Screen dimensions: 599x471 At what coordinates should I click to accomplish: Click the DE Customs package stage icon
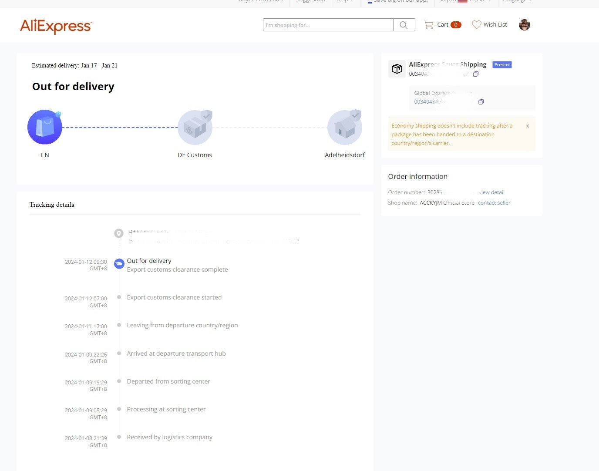(195, 127)
